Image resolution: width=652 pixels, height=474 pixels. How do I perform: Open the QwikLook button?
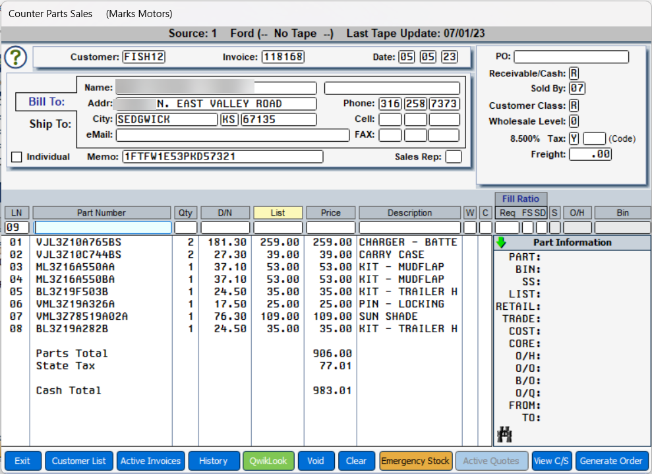(x=268, y=461)
